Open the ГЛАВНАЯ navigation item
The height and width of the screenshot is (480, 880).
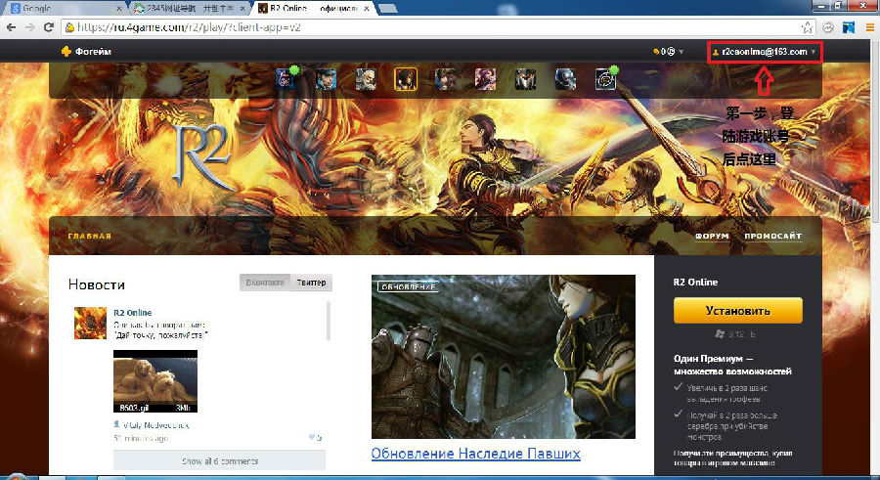click(90, 237)
